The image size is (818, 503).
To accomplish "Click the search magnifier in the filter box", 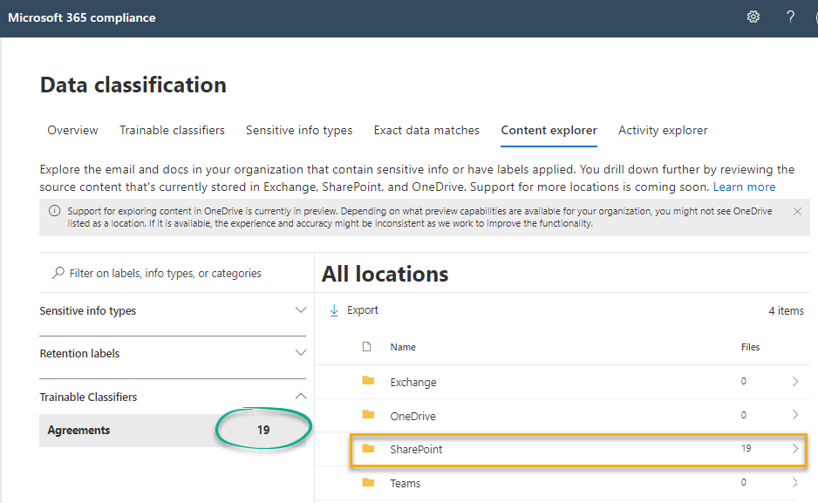I will click(x=57, y=273).
